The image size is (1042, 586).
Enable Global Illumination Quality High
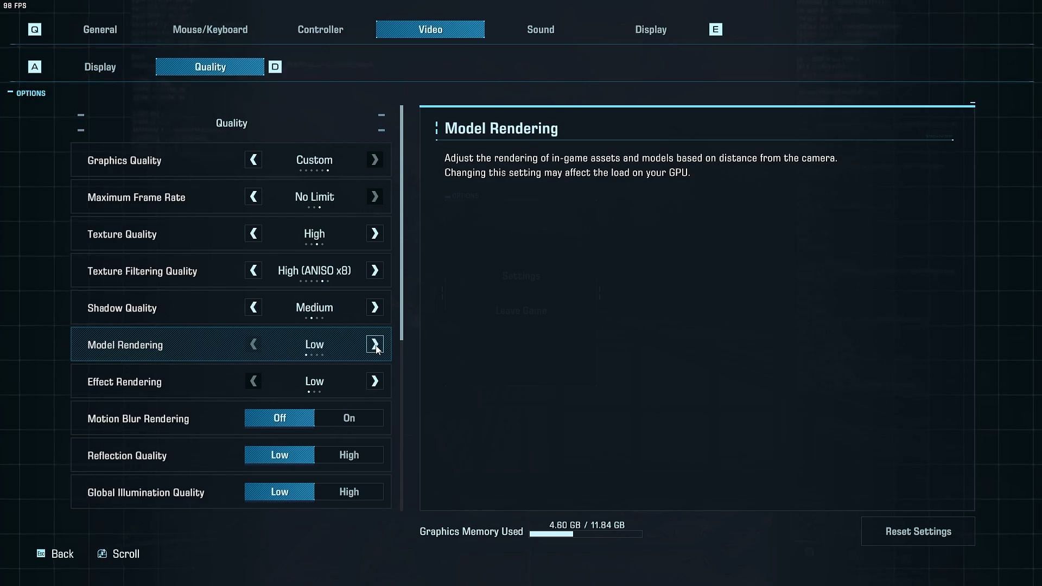(x=348, y=492)
